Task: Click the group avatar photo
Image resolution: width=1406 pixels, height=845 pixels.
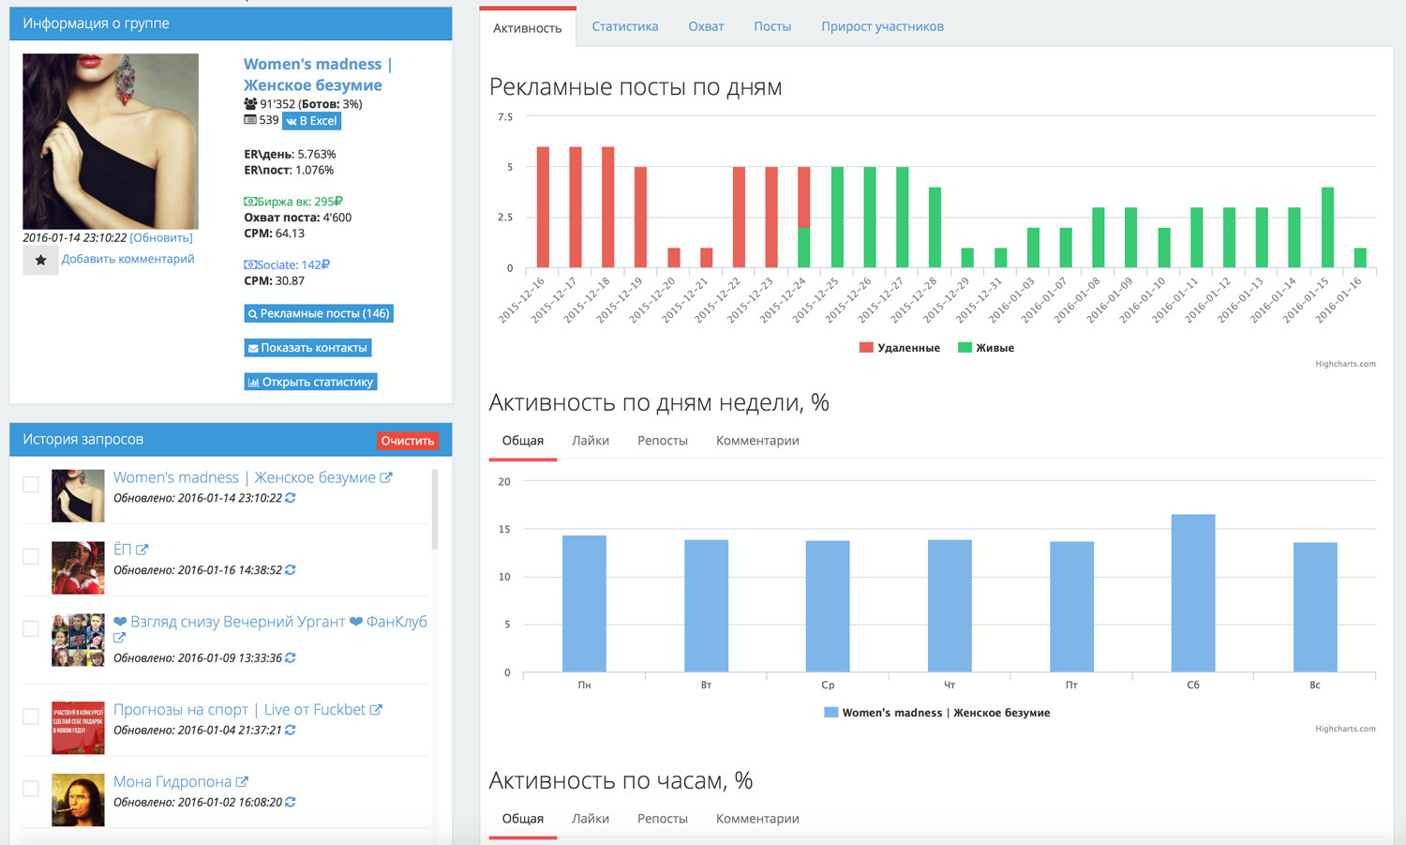Action: tap(111, 142)
